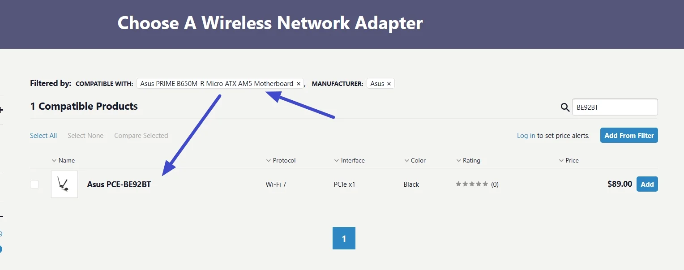
Task: Open the Asus PCE-BE92BT product page link
Action: [119, 184]
